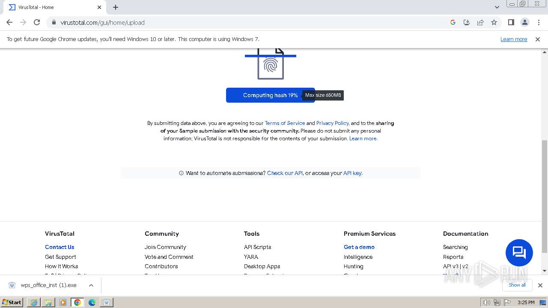Open the Get a demo link

point(359,247)
